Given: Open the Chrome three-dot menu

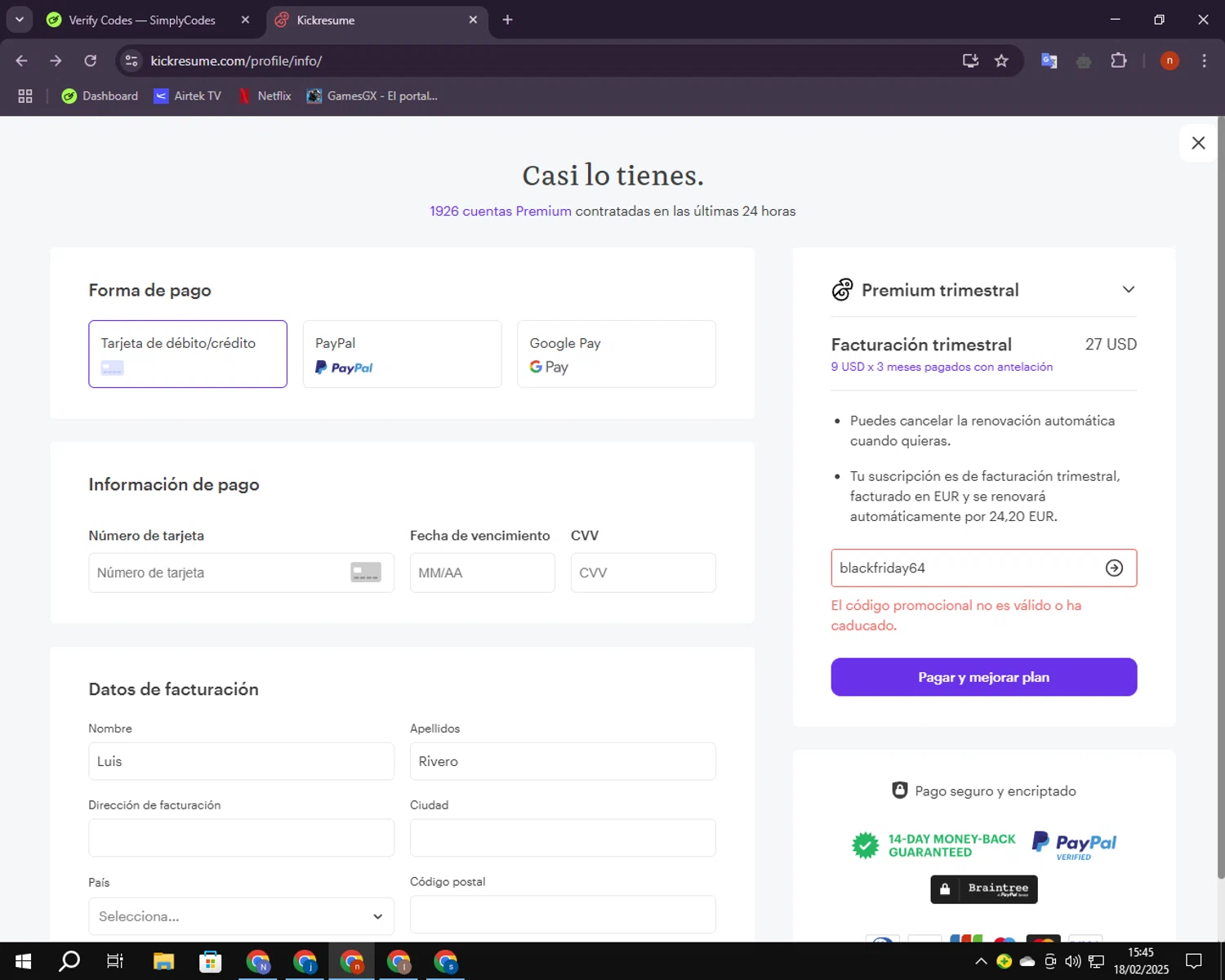Looking at the screenshot, I should pyautogui.click(x=1204, y=60).
